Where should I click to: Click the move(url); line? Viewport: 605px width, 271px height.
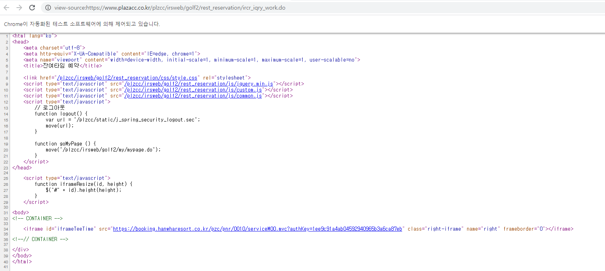60,126
